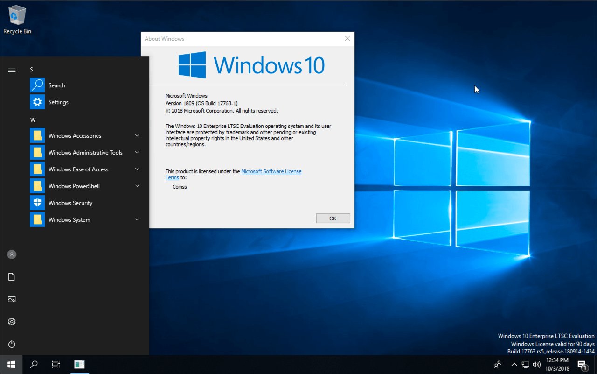Show hidden tray icons chevron
This screenshot has height=374, width=597.
coord(514,365)
